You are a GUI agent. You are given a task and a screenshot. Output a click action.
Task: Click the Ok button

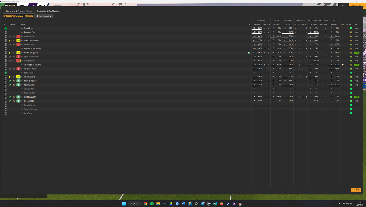point(356,190)
